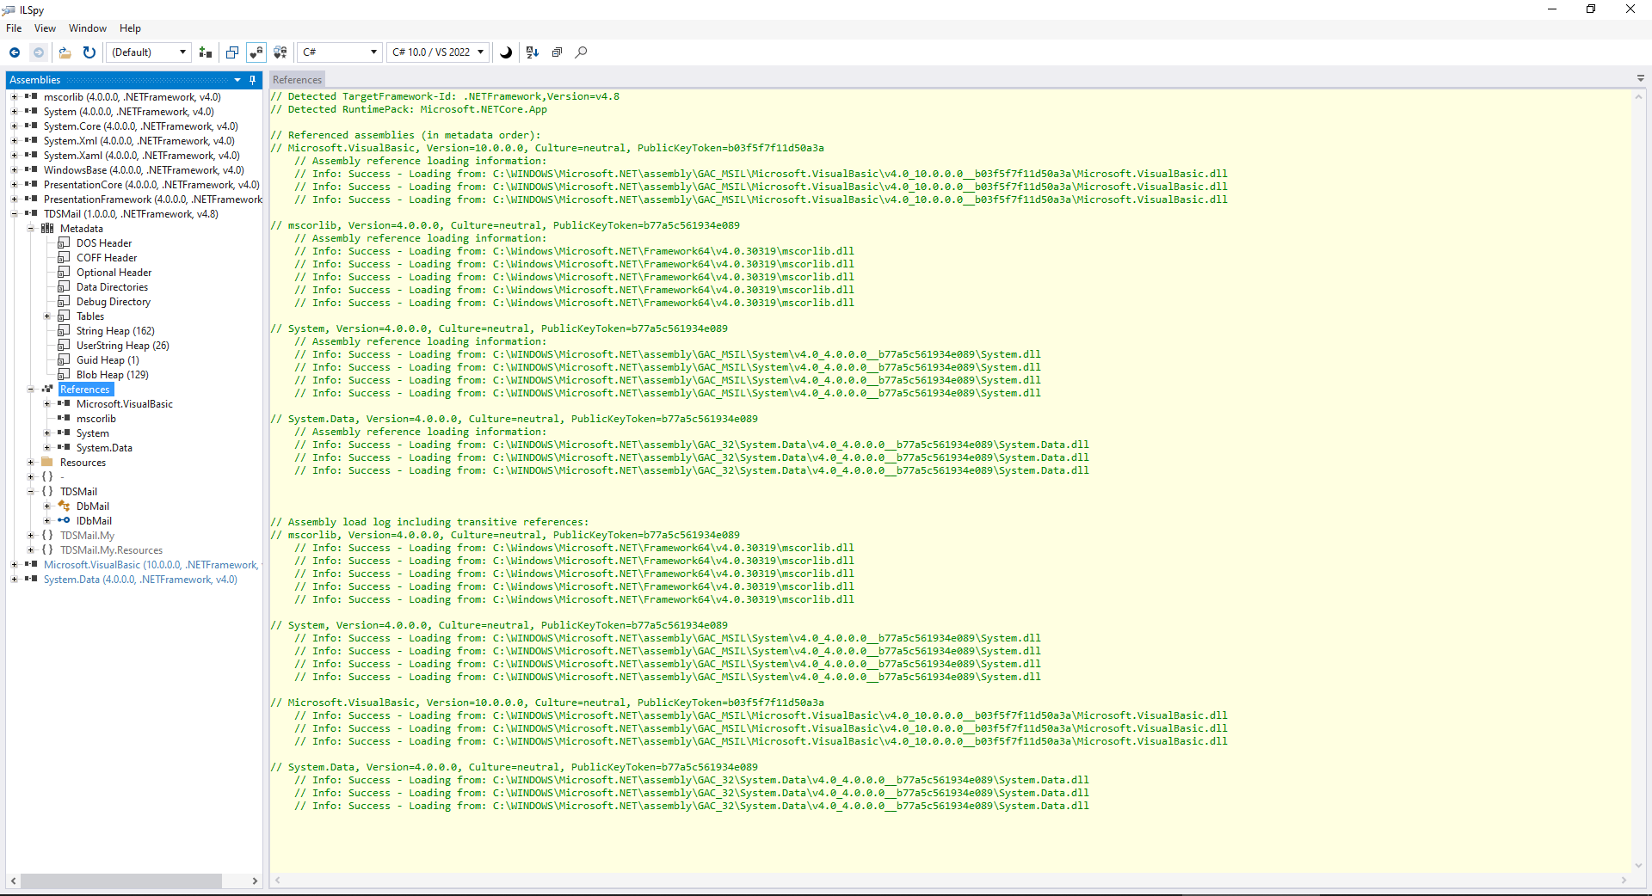The height and width of the screenshot is (896, 1652).
Task: Click the Optional Header tree item
Action: (x=114, y=273)
